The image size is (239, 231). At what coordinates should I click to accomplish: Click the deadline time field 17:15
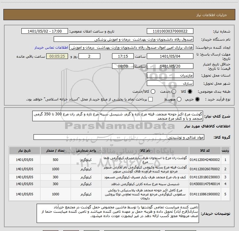(x=123, y=56)
